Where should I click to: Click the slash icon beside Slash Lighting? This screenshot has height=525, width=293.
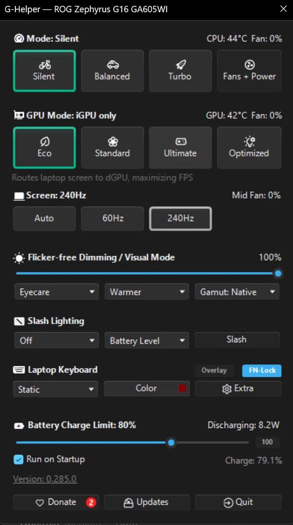click(x=19, y=321)
